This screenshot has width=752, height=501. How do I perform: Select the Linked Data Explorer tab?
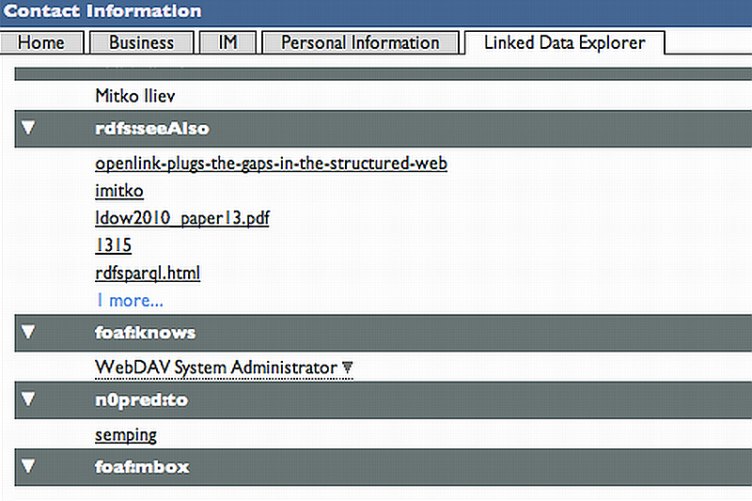[564, 42]
